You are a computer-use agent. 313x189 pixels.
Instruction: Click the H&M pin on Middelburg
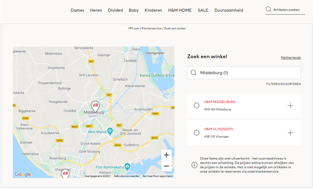[95, 106]
